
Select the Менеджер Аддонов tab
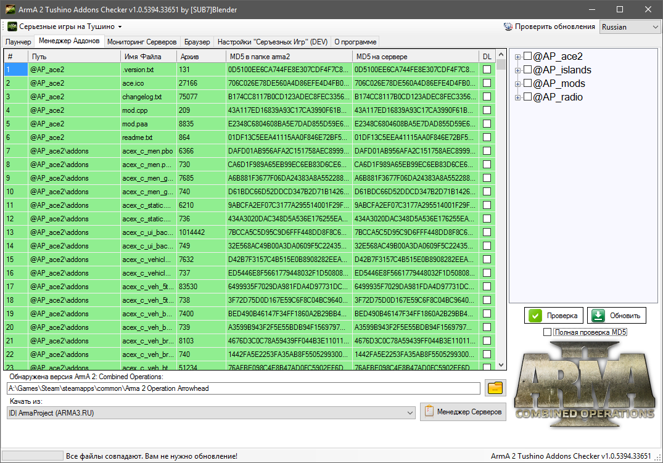click(69, 41)
